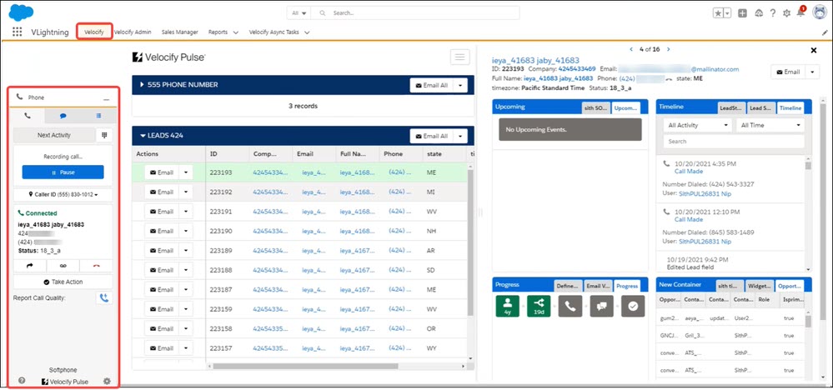Click the 19d distribution progress step
This screenshot has width=833, height=390.
click(x=538, y=306)
